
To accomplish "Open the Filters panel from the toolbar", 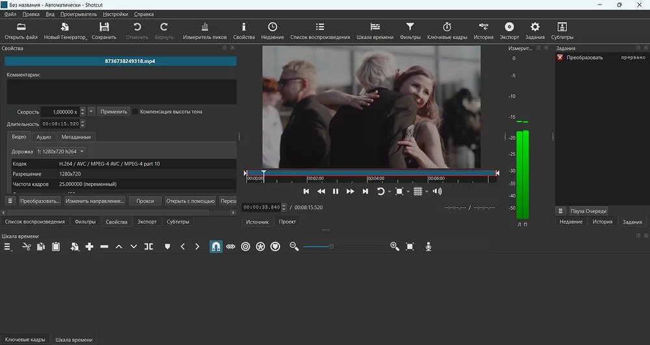I will click(x=410, y=31).
